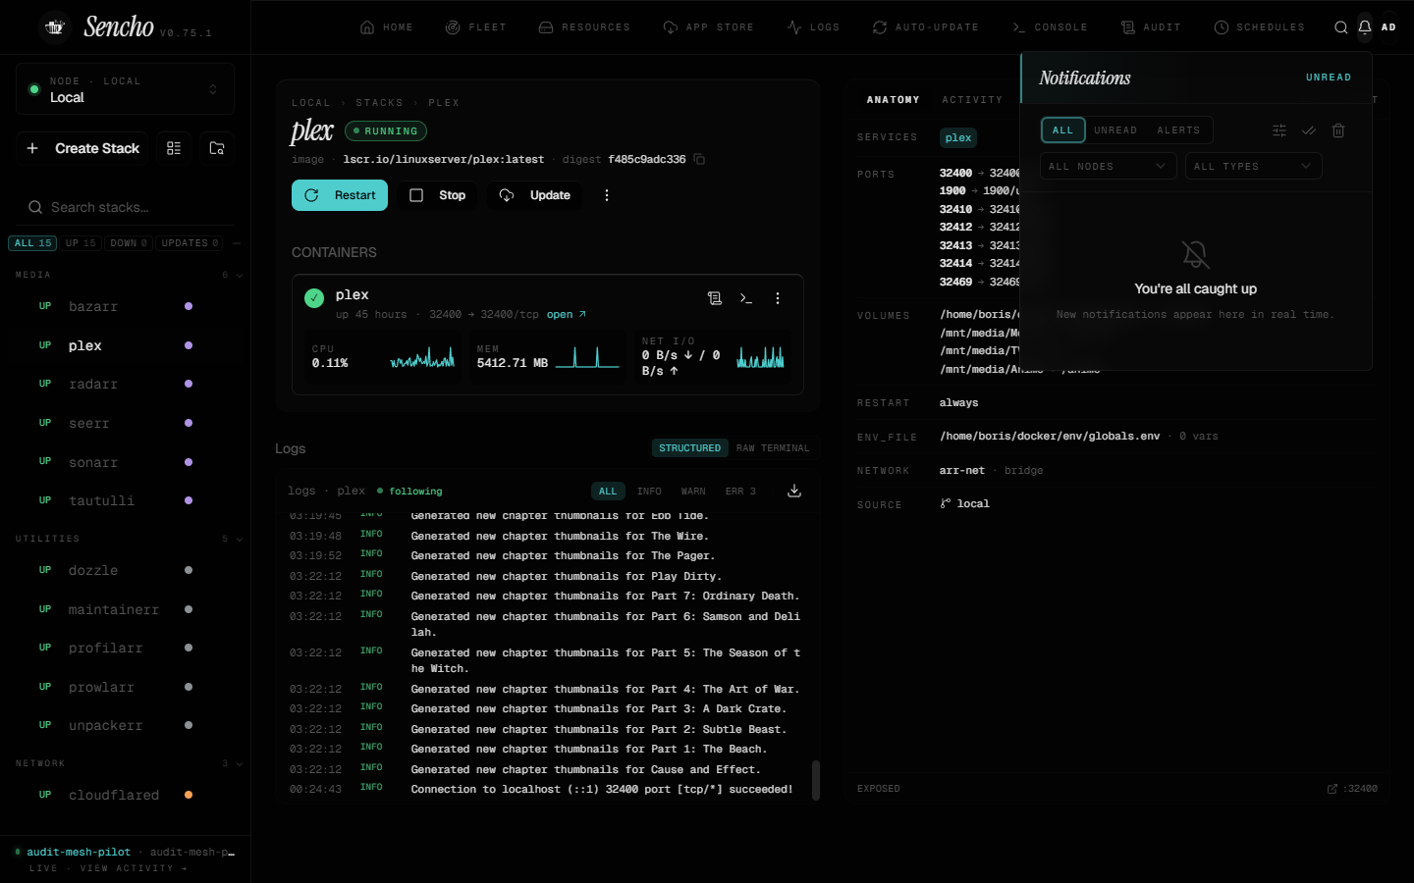Image resolution: width=1414 pixels, height=883 pixels.
Task: Click Create Stack
Action: pyautogui.click(x=82, y=148)
